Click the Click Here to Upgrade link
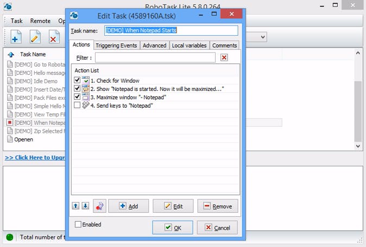Screen dimensions: 366x247 (x=35, y=158)
